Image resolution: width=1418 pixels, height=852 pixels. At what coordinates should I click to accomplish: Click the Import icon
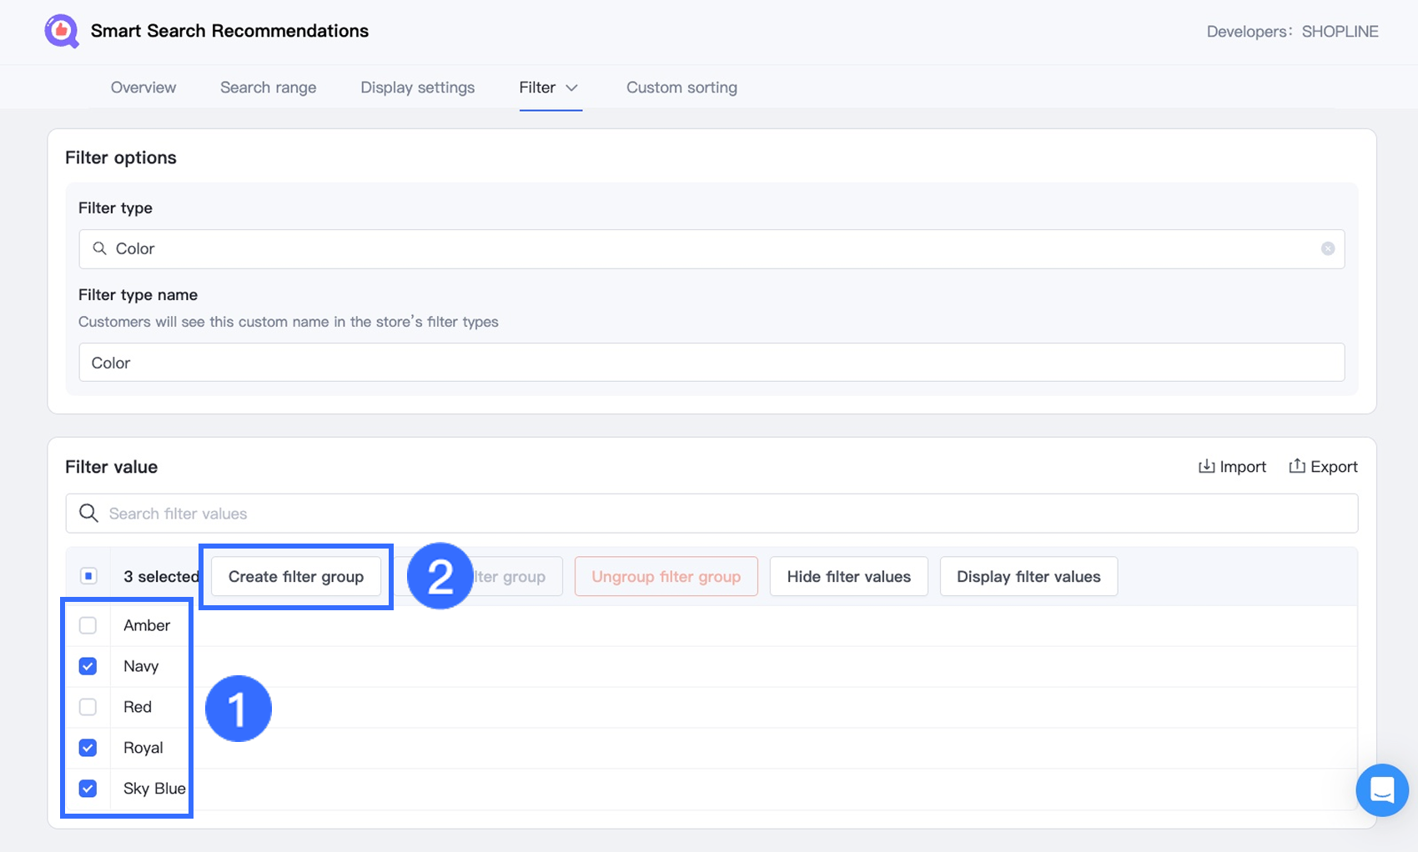pyautogui.click(x=1206, y=467)
